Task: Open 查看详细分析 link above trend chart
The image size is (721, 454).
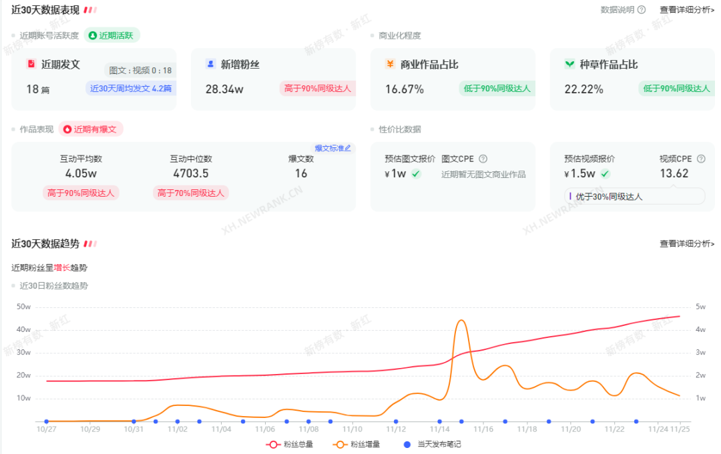Action: point(686,244)
